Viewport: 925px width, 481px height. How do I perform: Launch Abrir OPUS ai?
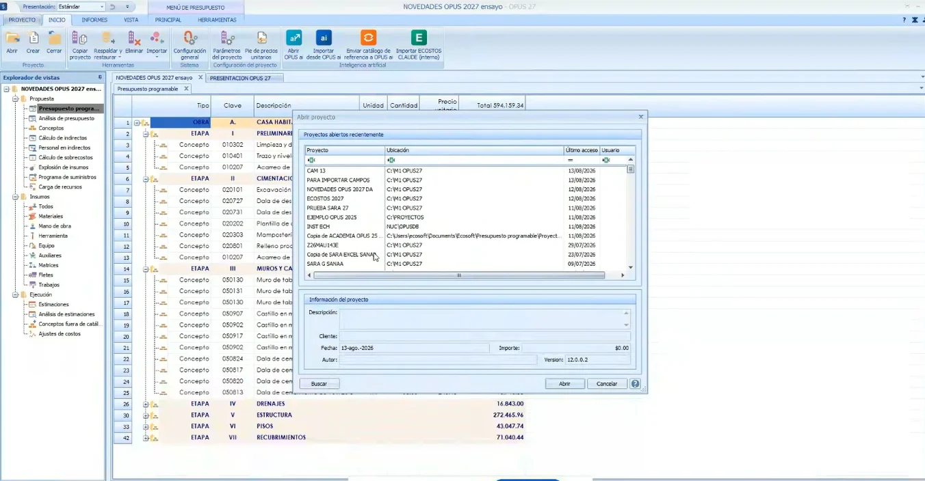[294, 45]
